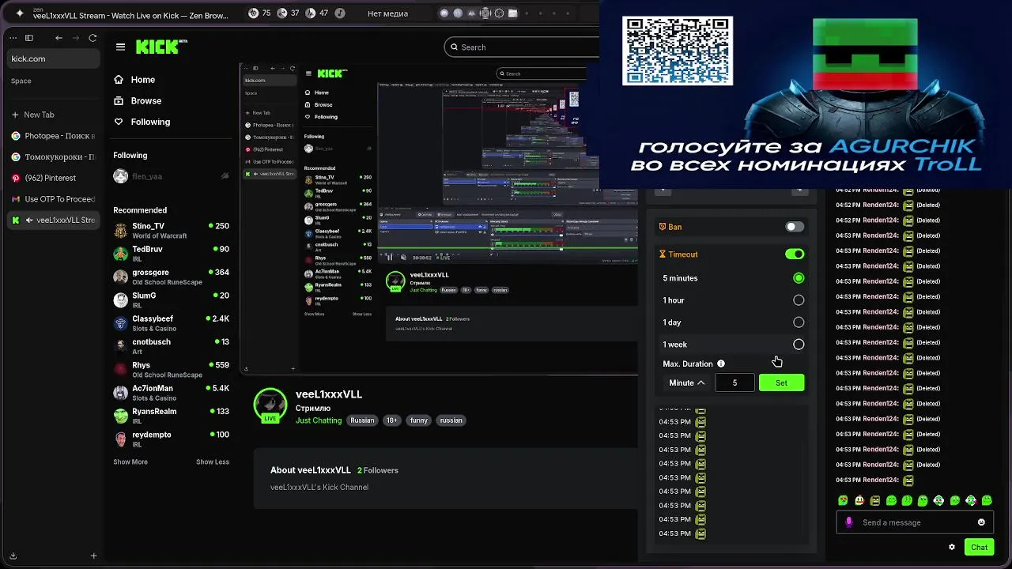This screenshot has height=569, width=1012.
Task: Select the 1 day timeout option
Action: (x=799, y=322)
